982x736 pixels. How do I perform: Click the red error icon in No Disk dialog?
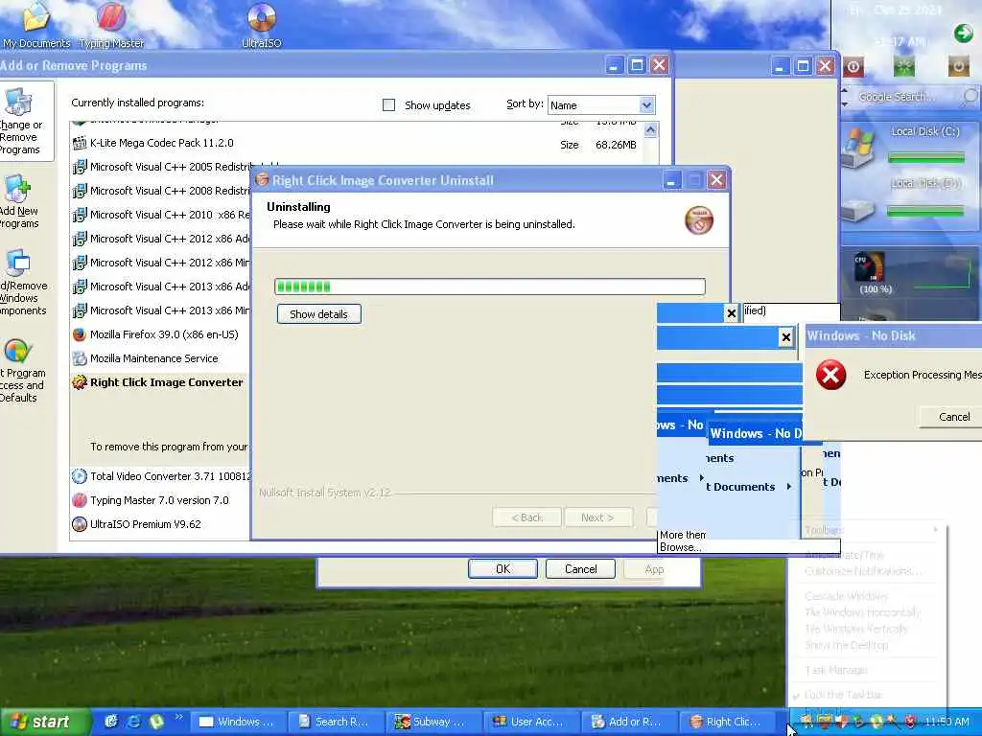pyautogui.click(x=831, y=375)
